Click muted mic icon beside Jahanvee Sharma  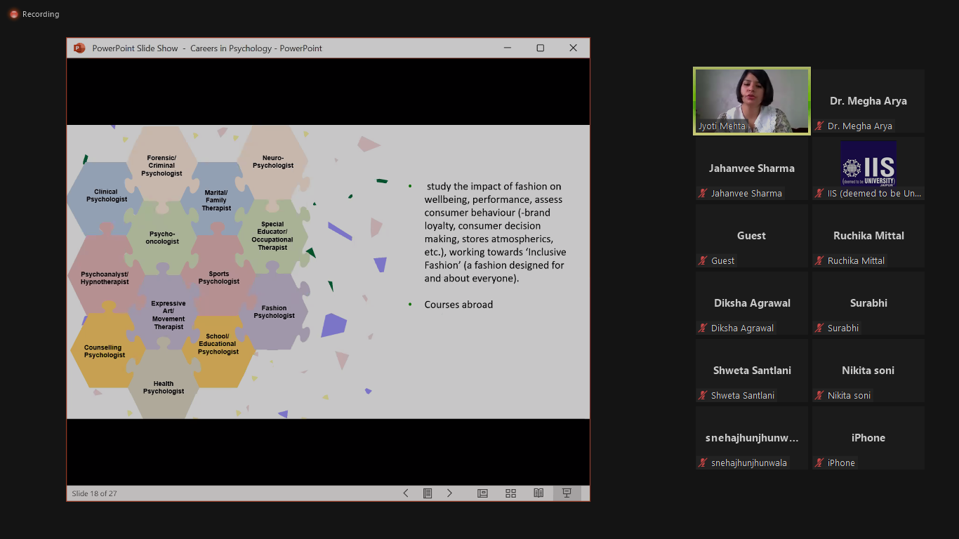pos(703,194)
